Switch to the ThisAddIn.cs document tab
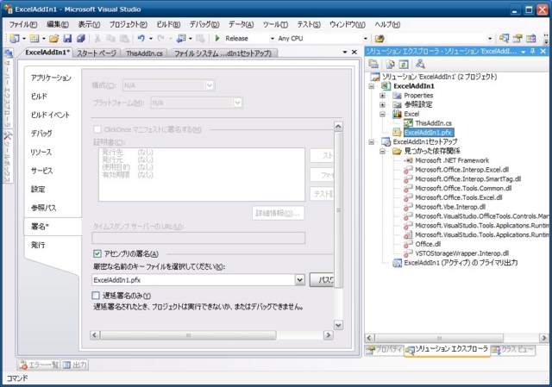The width and height of the screenshot is (552, 387). coord(144,53)
